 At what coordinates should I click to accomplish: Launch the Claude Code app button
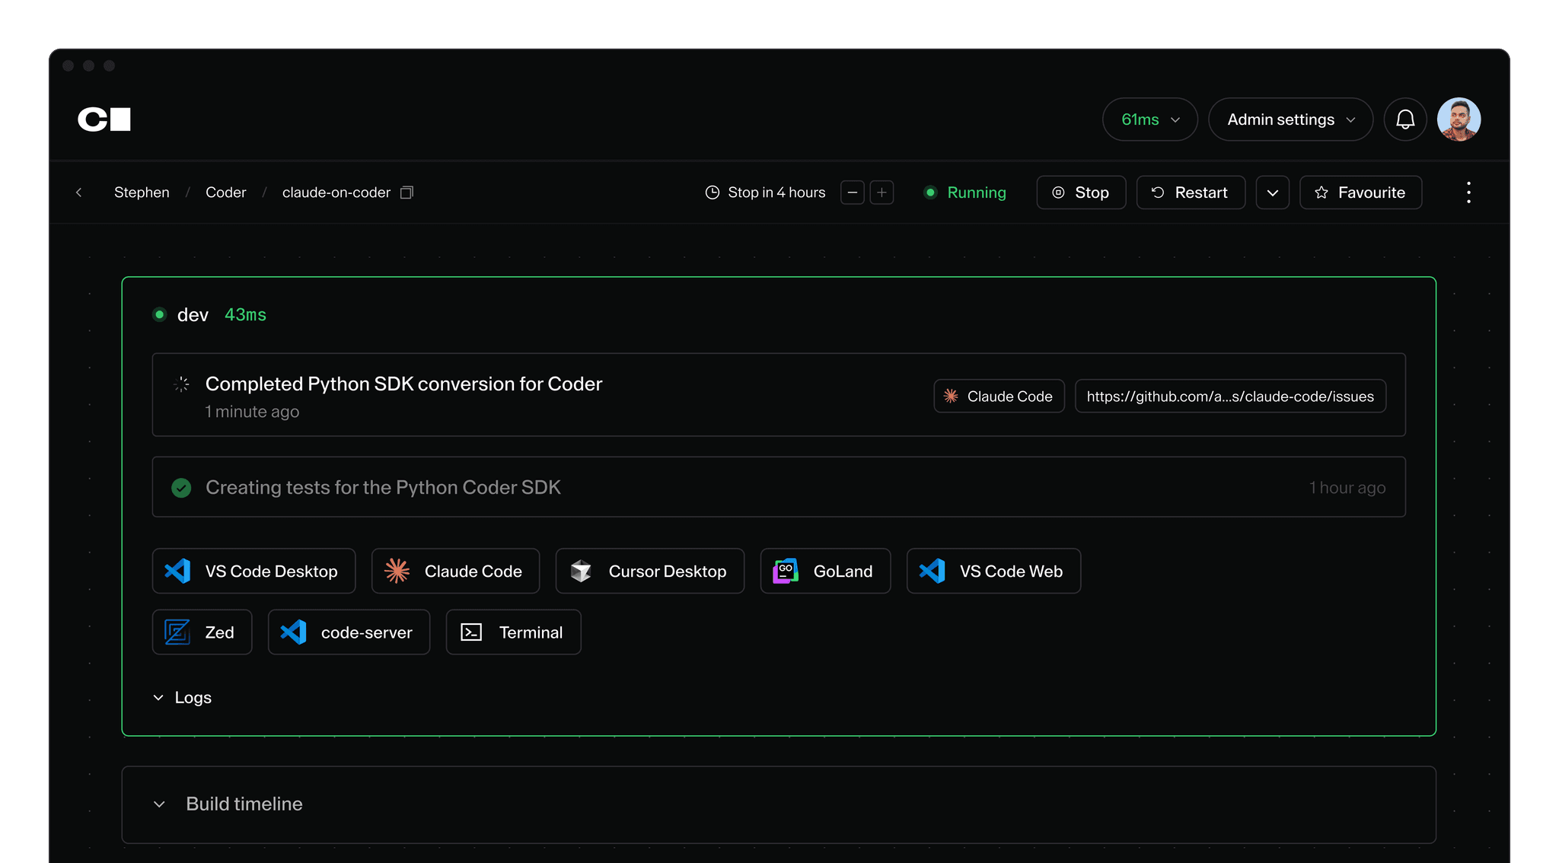(455, 572)
